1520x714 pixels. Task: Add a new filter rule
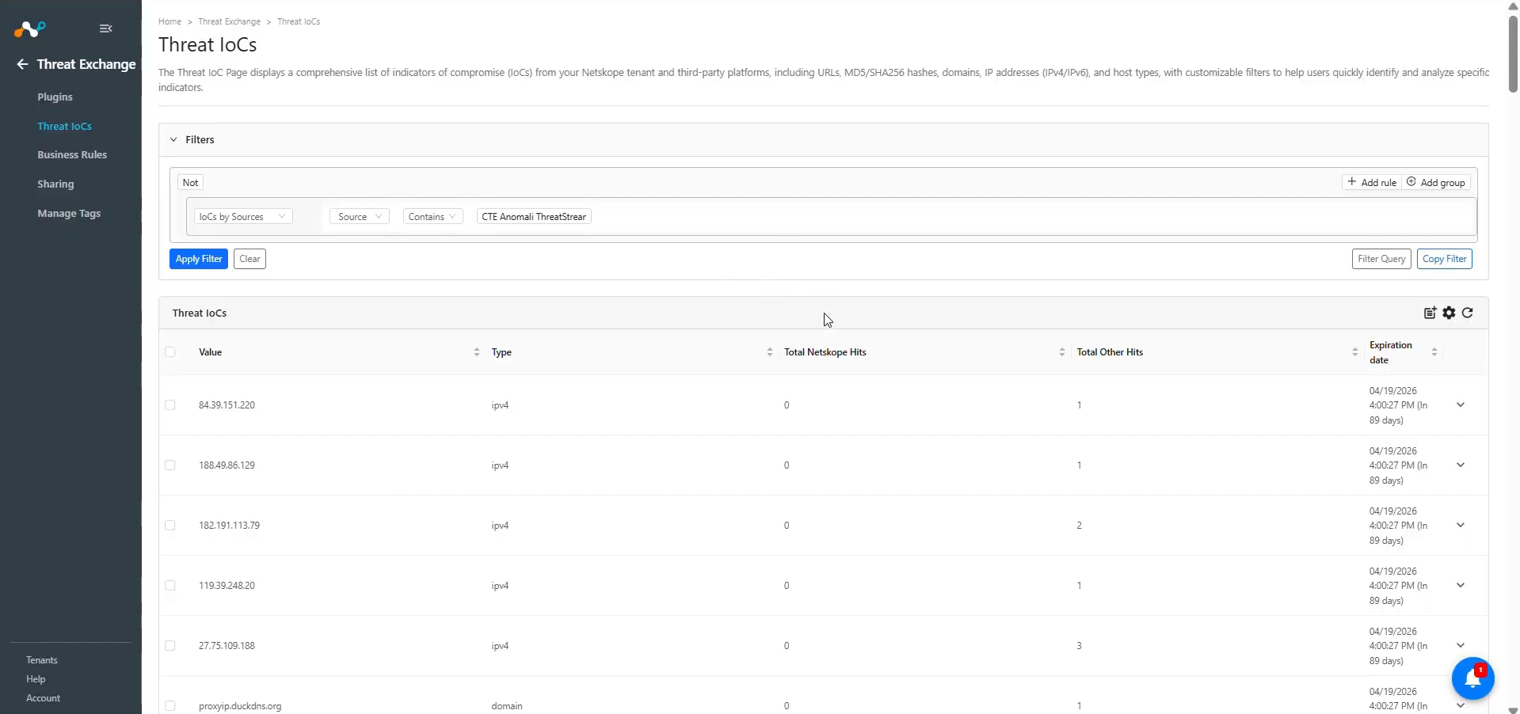(x=1372, y=183)
